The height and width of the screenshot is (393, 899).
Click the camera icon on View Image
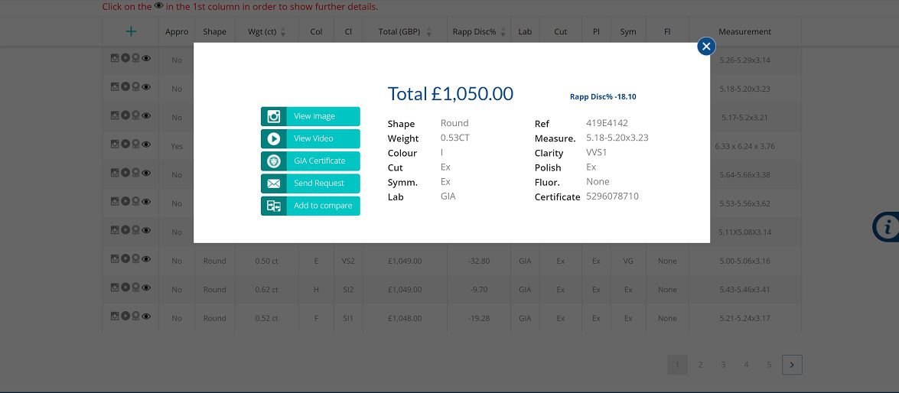[x=274, y=116]
